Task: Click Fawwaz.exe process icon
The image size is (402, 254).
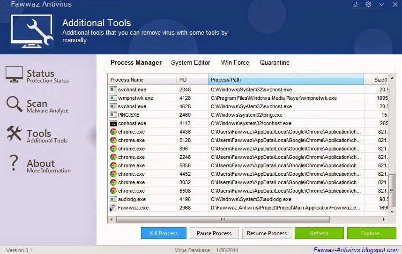Action: (x=113, y=208)
